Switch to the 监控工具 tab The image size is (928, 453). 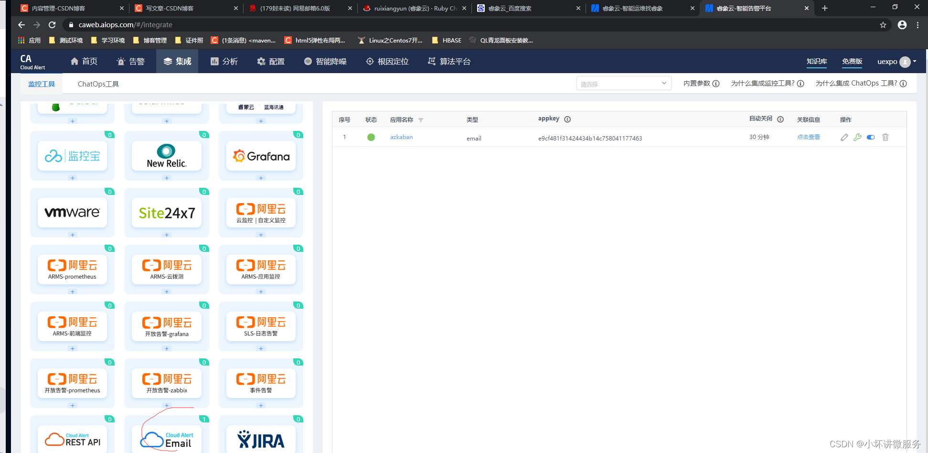[42, 84]
